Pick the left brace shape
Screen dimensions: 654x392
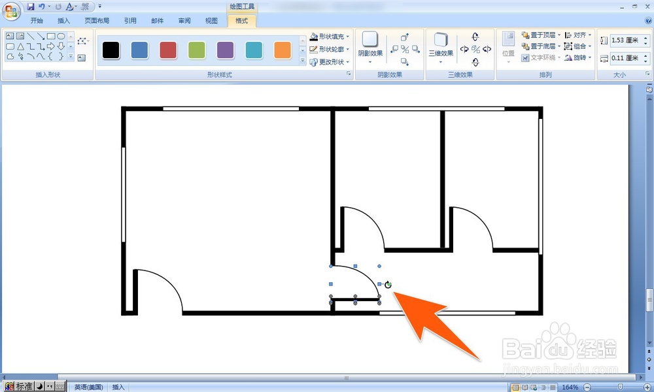(x=51, y=56)
